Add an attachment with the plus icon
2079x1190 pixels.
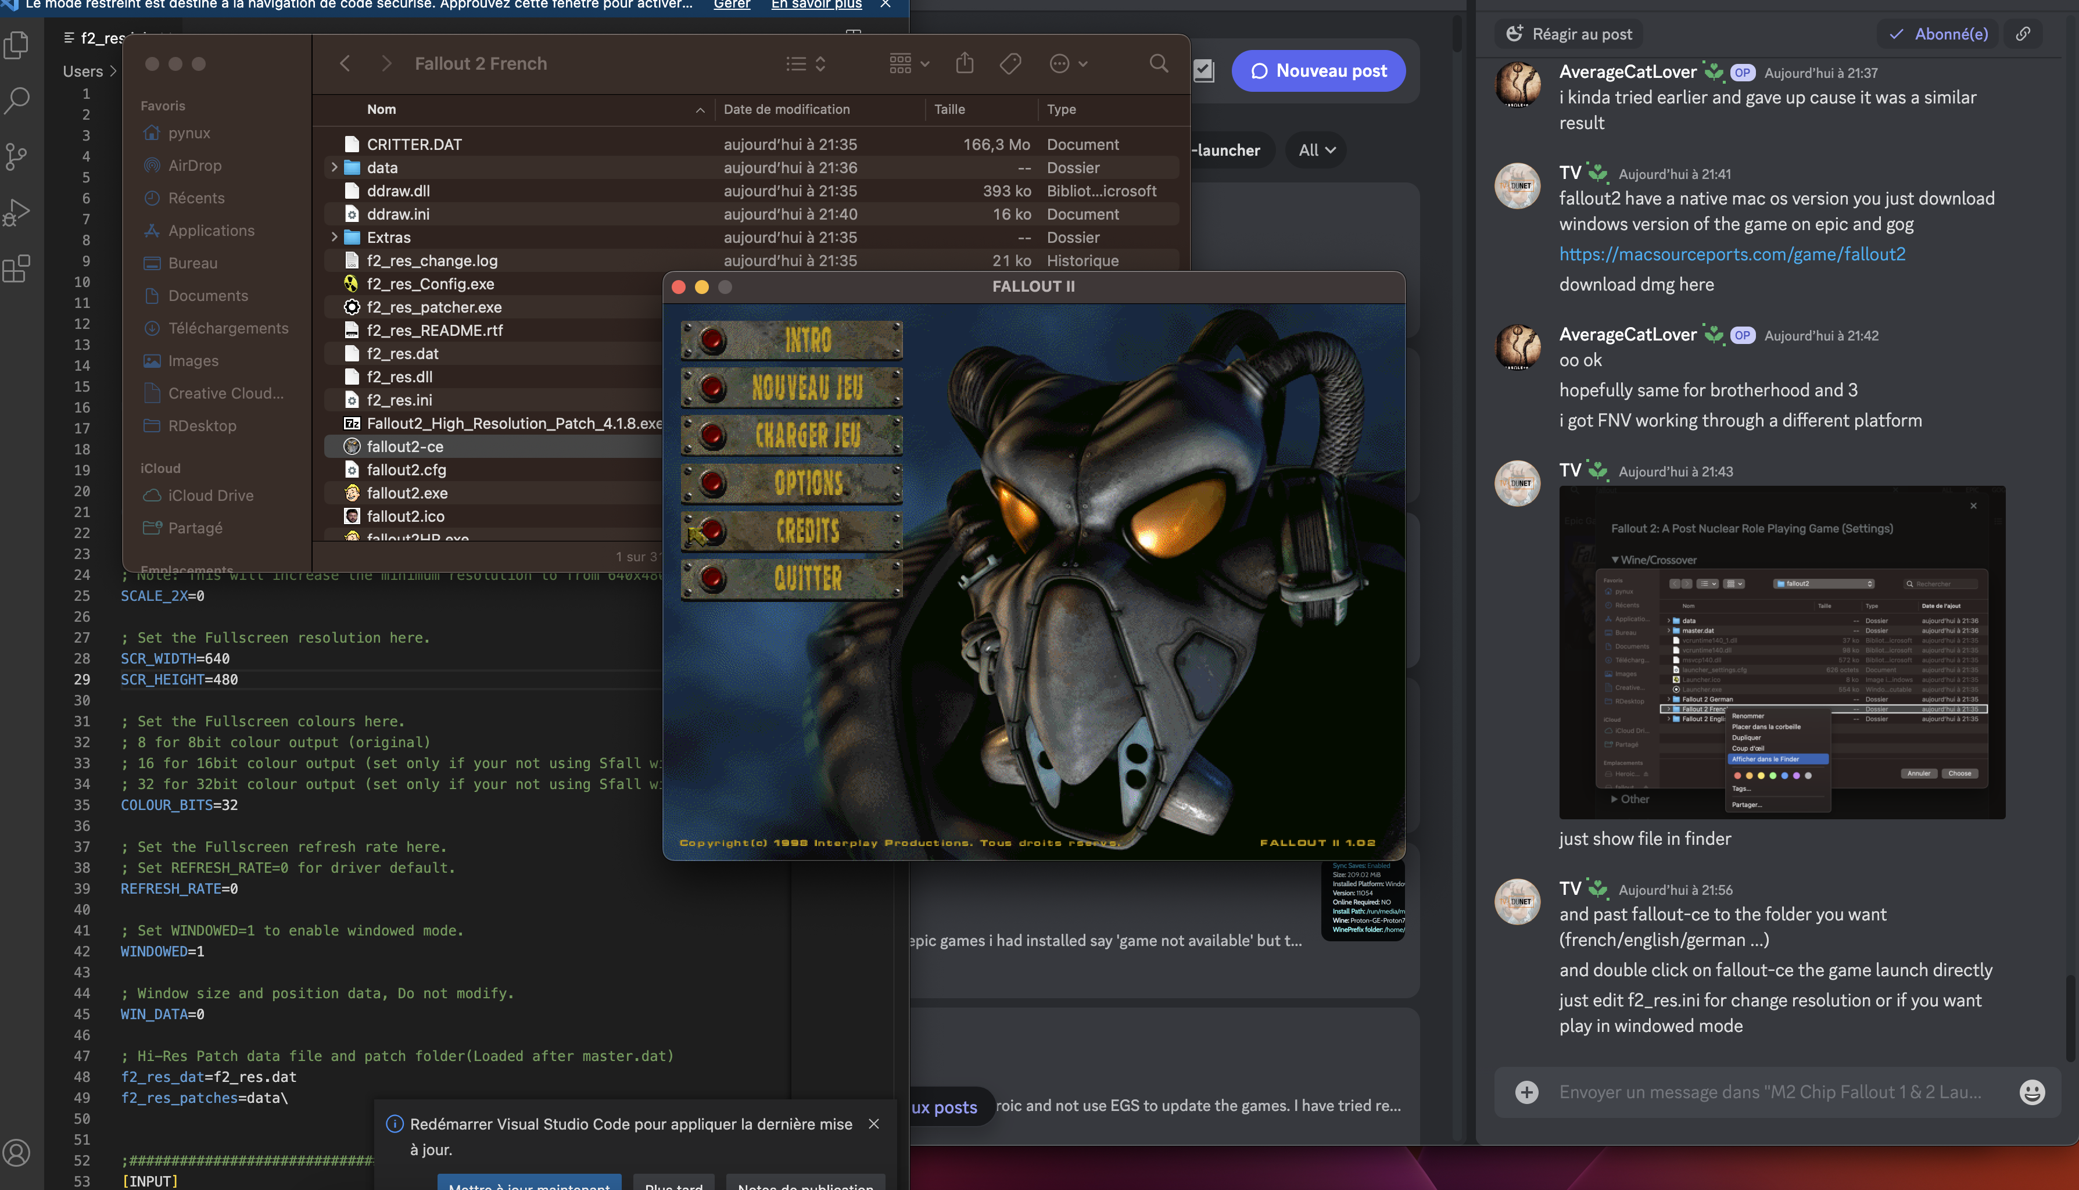pyautogui.click(x=1526, y=1092)
